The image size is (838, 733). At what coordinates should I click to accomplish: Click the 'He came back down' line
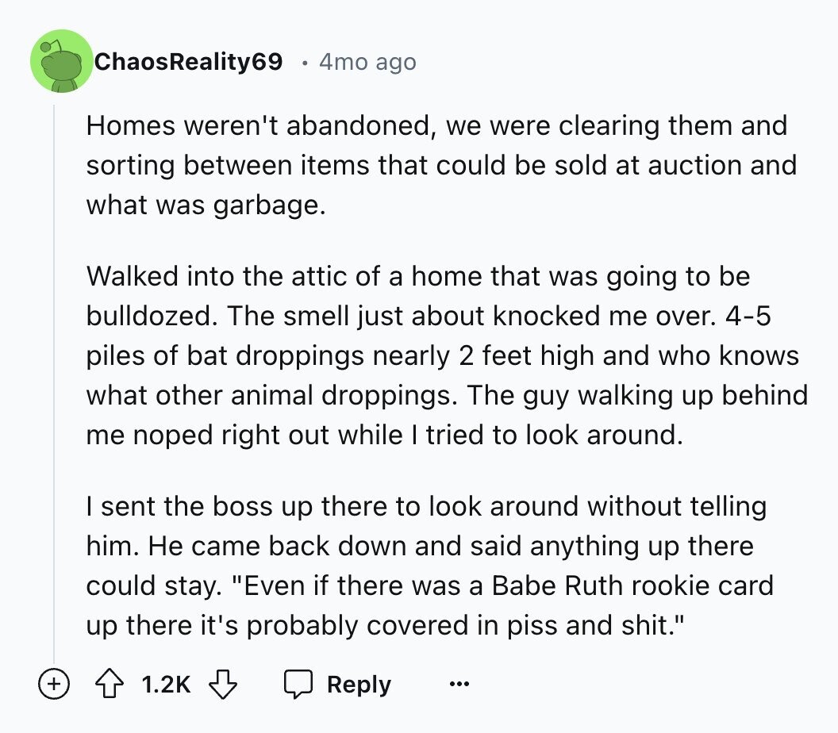(x=420, y=546)
